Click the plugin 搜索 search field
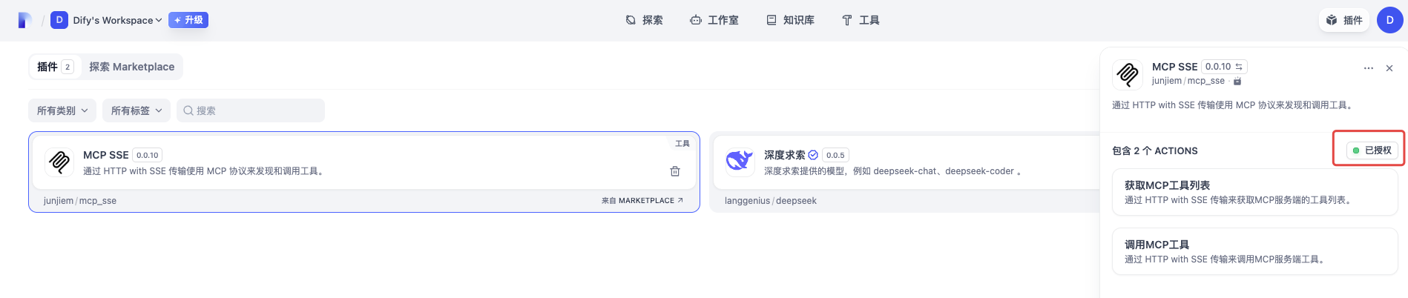This screenshot has height=298, width=1408. click(x=251, y=110)
